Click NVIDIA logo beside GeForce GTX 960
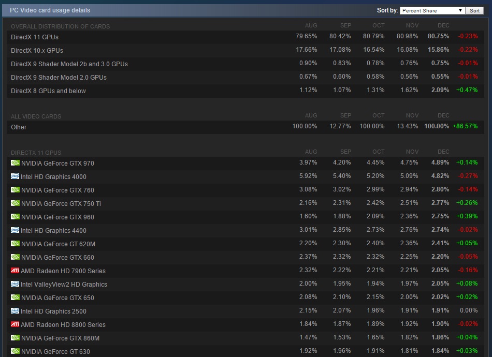Screen dimensions: 492x357 coord(15,217)
